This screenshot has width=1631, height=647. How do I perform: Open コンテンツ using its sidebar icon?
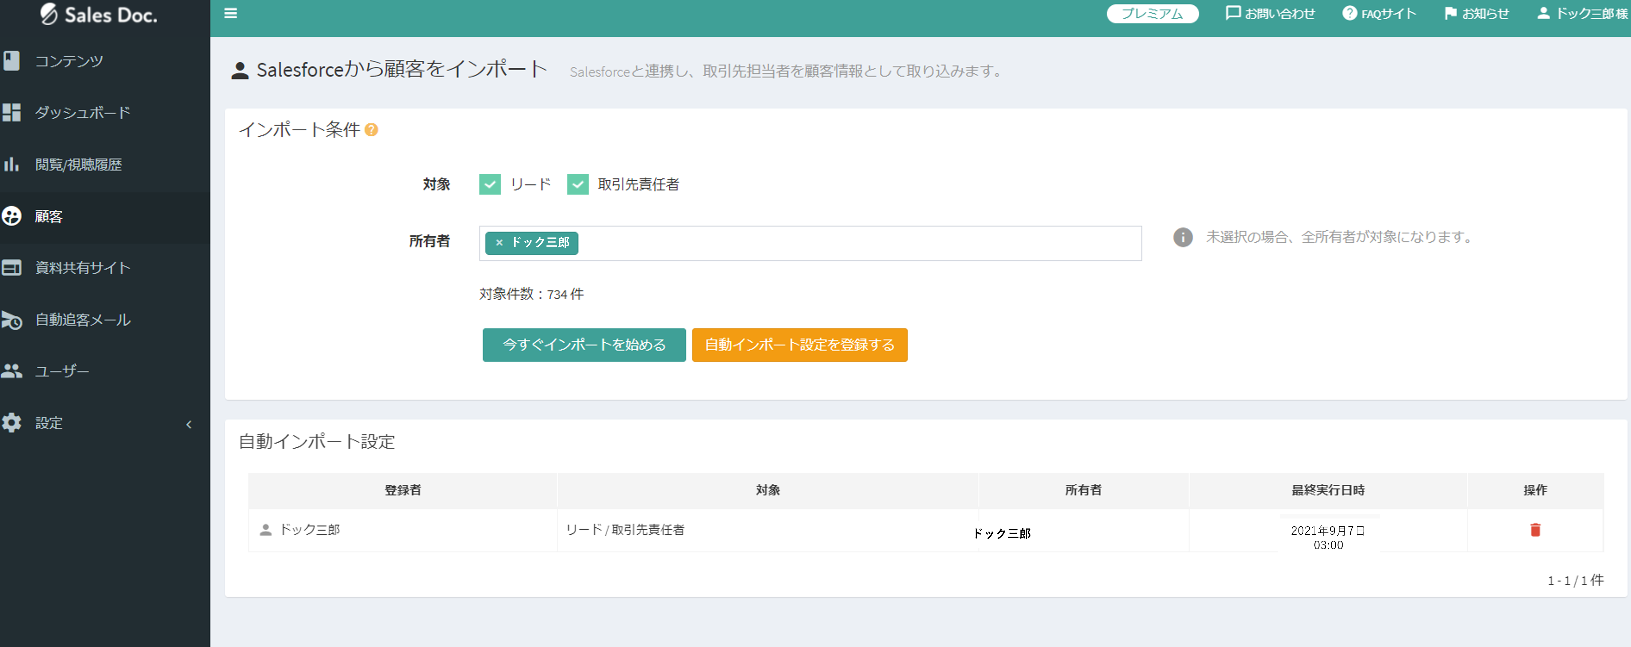pyautogui.click(x=11, y=60)
